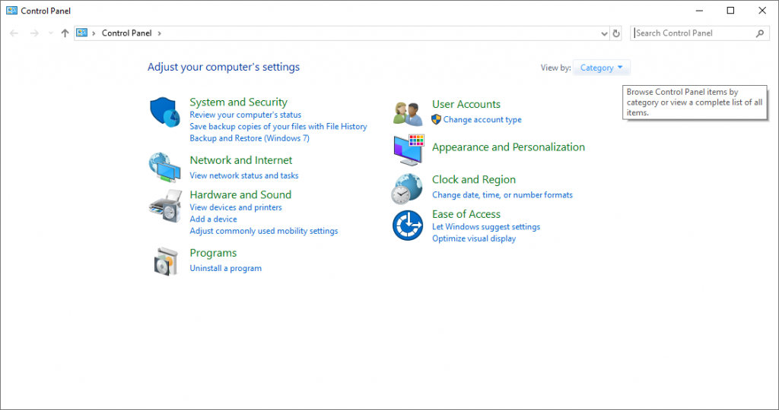This screenshot has height=410, width=779.
Task: Open View network status and tasks
Action: point(244,175)
